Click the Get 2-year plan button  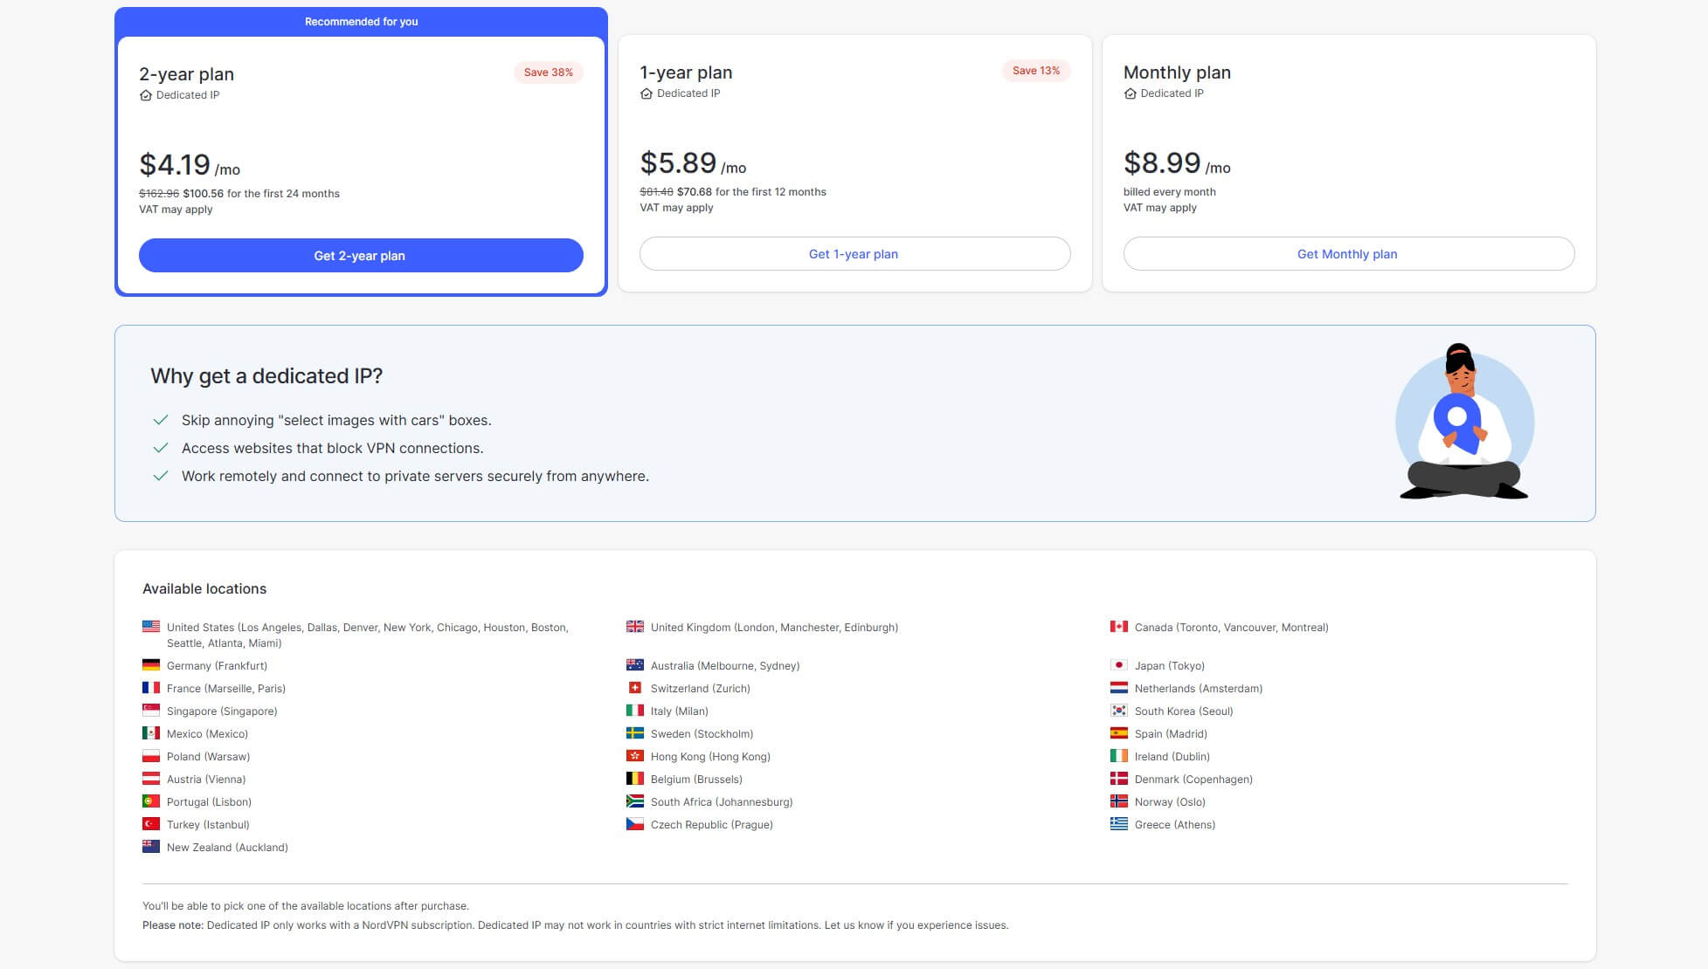coord(361,255)
